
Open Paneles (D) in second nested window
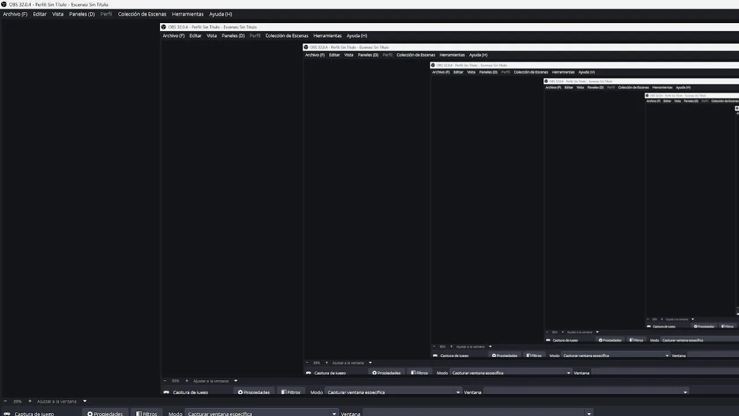pos(368,55)
